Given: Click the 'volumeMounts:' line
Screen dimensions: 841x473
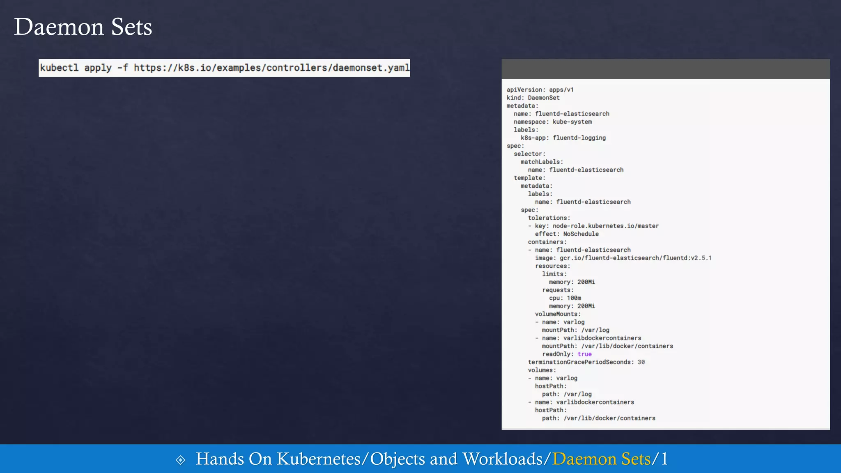Looking at the screenshot, I should (558, 314).
